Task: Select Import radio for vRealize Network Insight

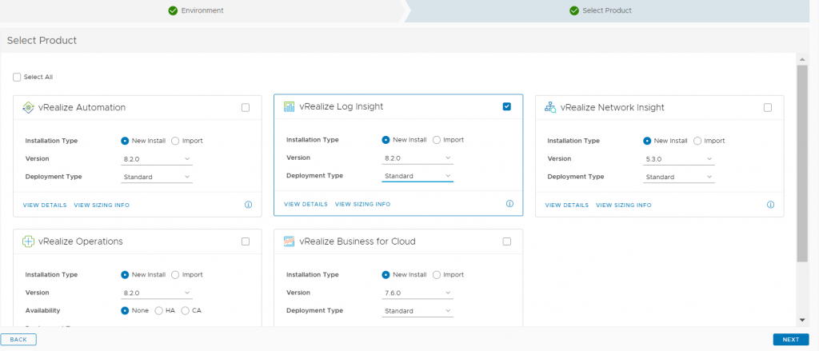Action: click(697, 141)
